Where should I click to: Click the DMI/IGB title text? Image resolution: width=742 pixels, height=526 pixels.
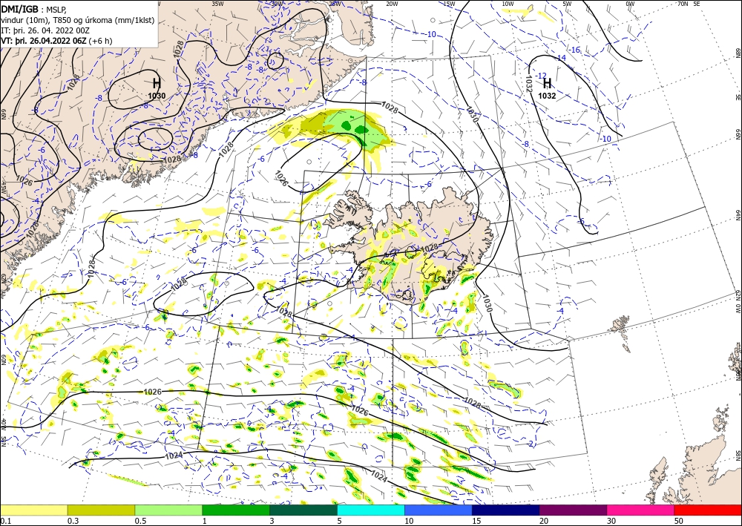[x=19, y=8]
